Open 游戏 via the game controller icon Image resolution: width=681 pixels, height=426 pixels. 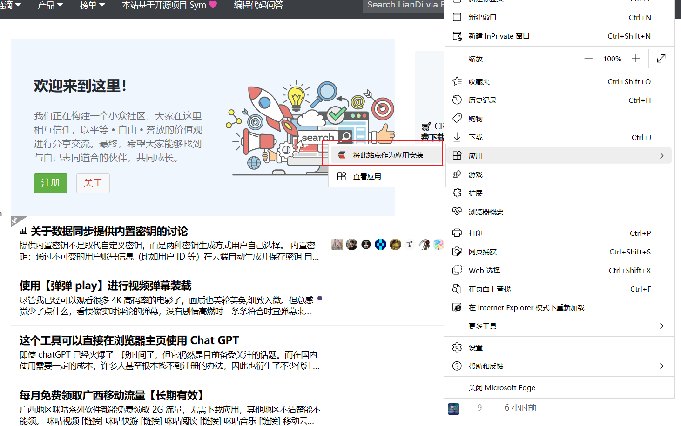[457, 174]
